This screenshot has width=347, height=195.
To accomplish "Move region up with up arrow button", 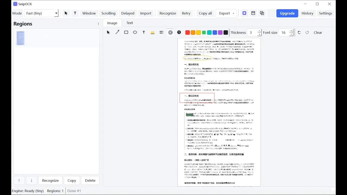I will (x=19, y=180).
